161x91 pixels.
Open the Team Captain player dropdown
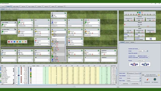[9, 25]
